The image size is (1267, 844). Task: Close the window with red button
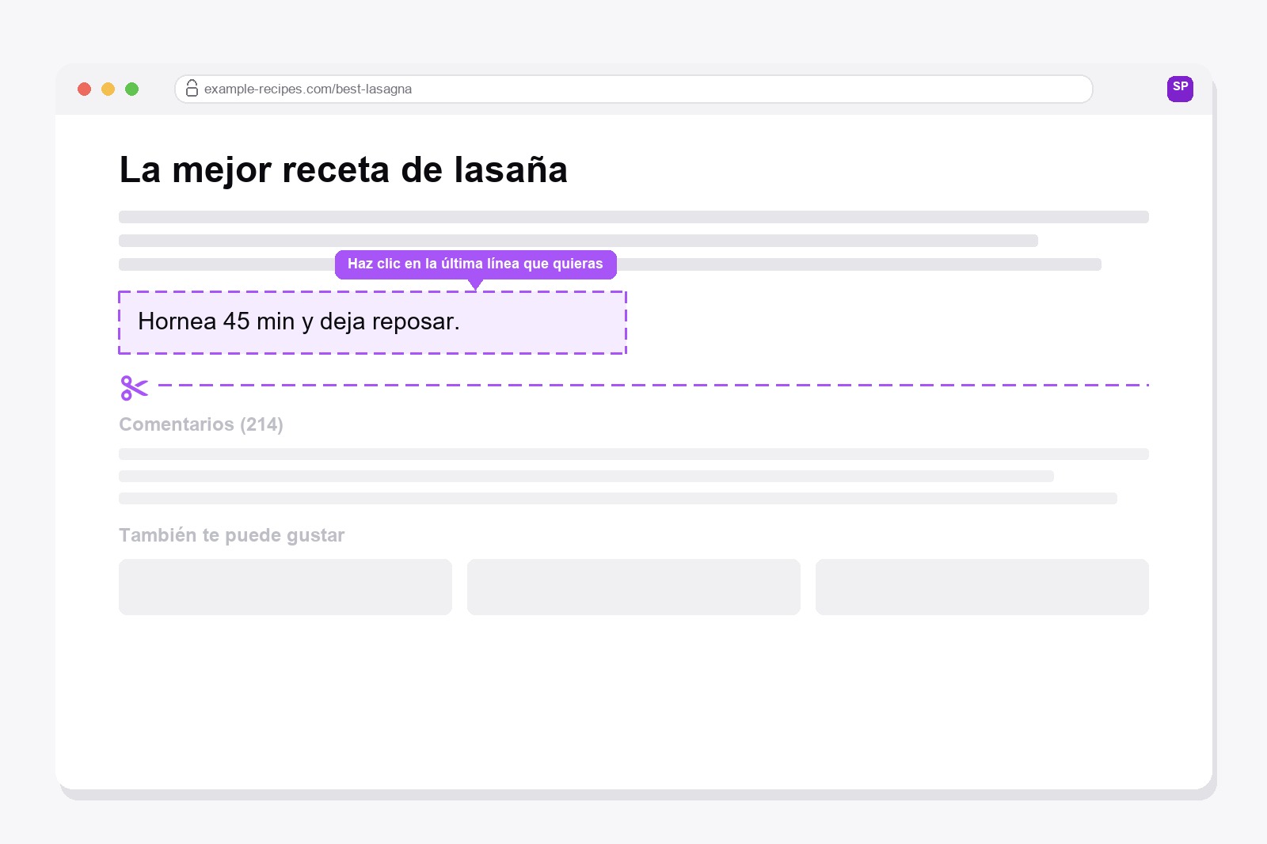(84, 89)
